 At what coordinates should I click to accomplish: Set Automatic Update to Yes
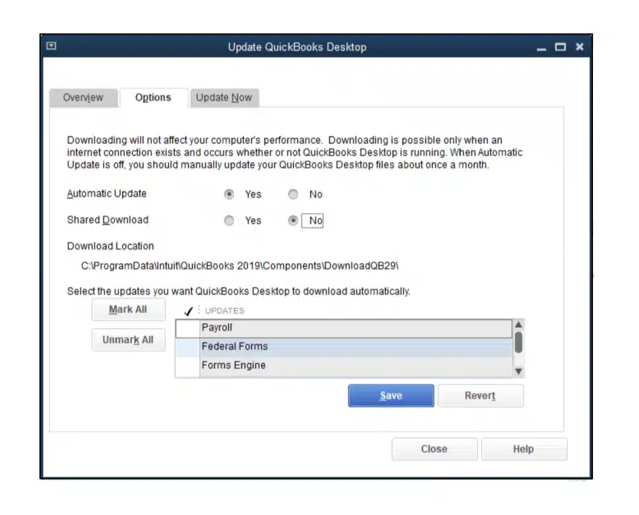(x=229, y=194)
